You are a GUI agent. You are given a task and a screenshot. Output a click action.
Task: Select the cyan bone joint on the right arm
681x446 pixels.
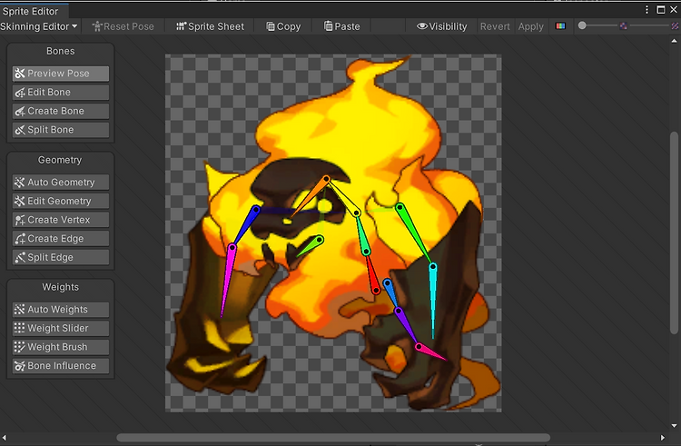(x=432, y=267)
